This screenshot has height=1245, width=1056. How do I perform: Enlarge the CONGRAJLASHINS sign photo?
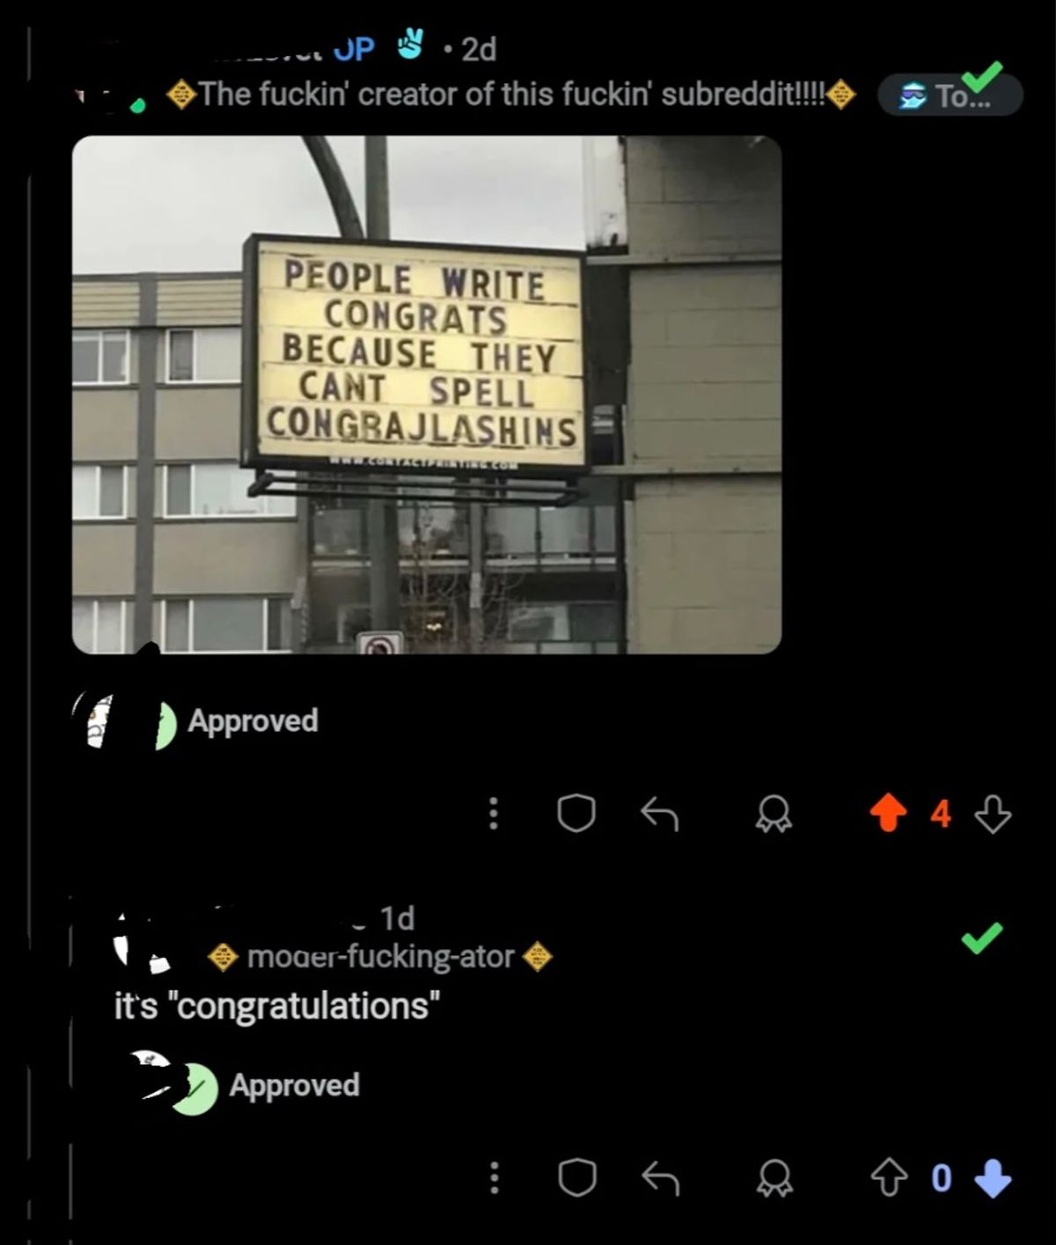click(427, 394)
